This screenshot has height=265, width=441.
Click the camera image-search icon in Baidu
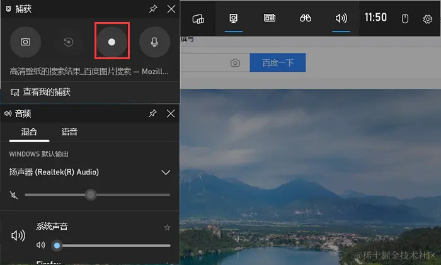pos(235,62)
